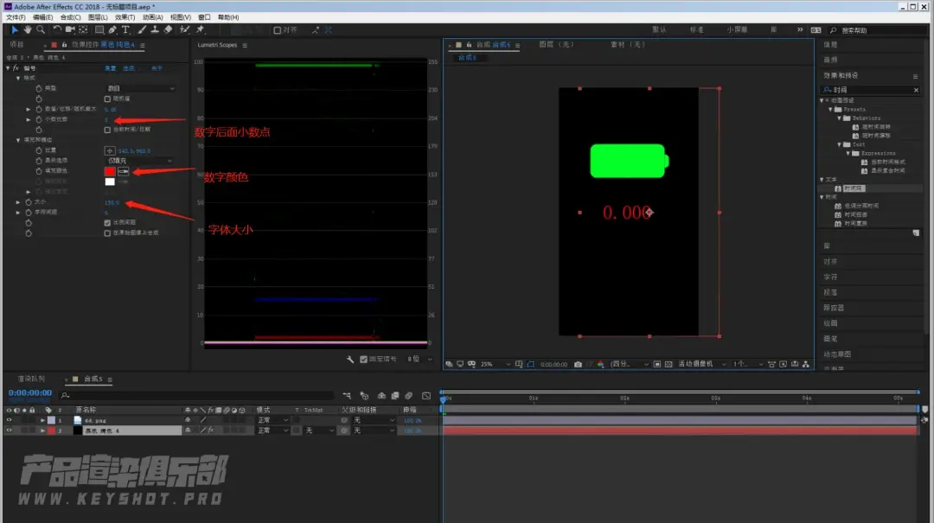Select the Pen tool

click(112, 29)
